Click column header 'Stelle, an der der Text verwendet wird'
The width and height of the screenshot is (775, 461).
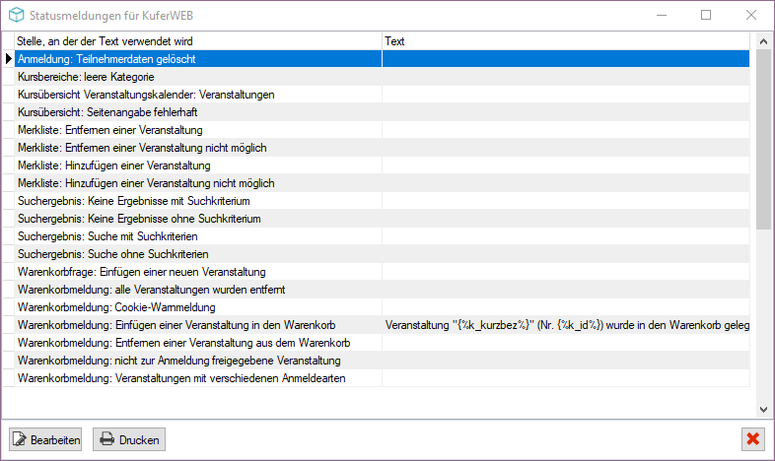point(198,41)
